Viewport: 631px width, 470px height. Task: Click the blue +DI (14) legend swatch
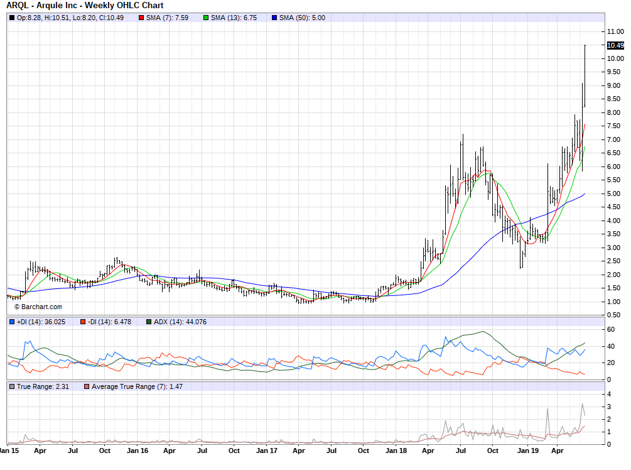click(12, 322)
